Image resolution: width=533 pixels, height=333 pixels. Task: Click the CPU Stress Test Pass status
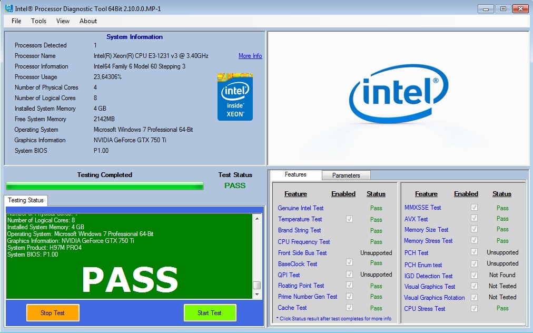(x=502, y=308)
